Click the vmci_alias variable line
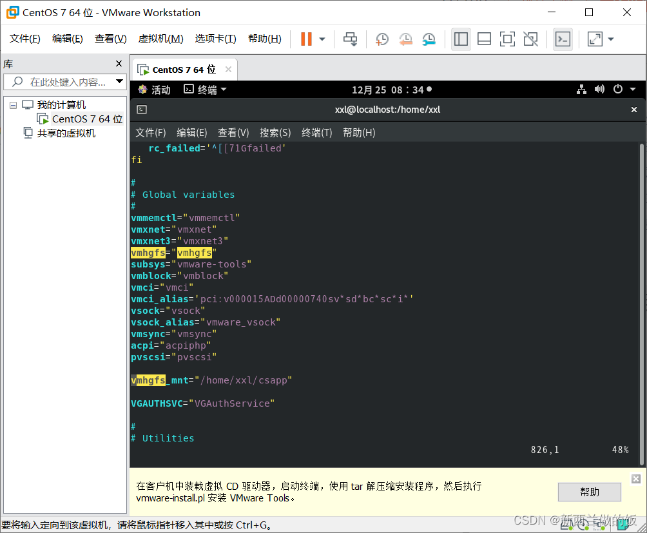 273,298
